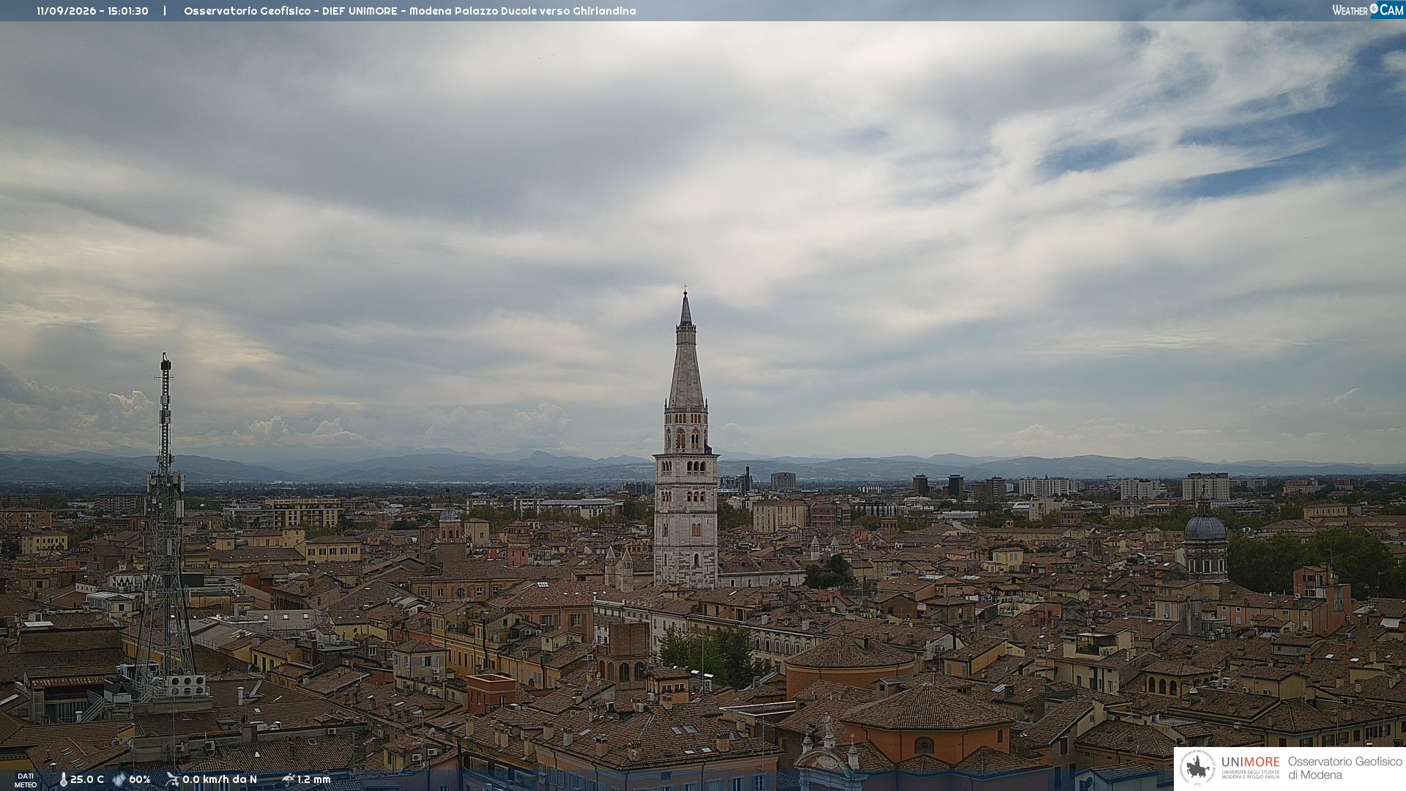This screenshot has height=791, width=1406.
Task: Click the 1.2 mm rainfall reading
Action: click(x=314, y=780)
